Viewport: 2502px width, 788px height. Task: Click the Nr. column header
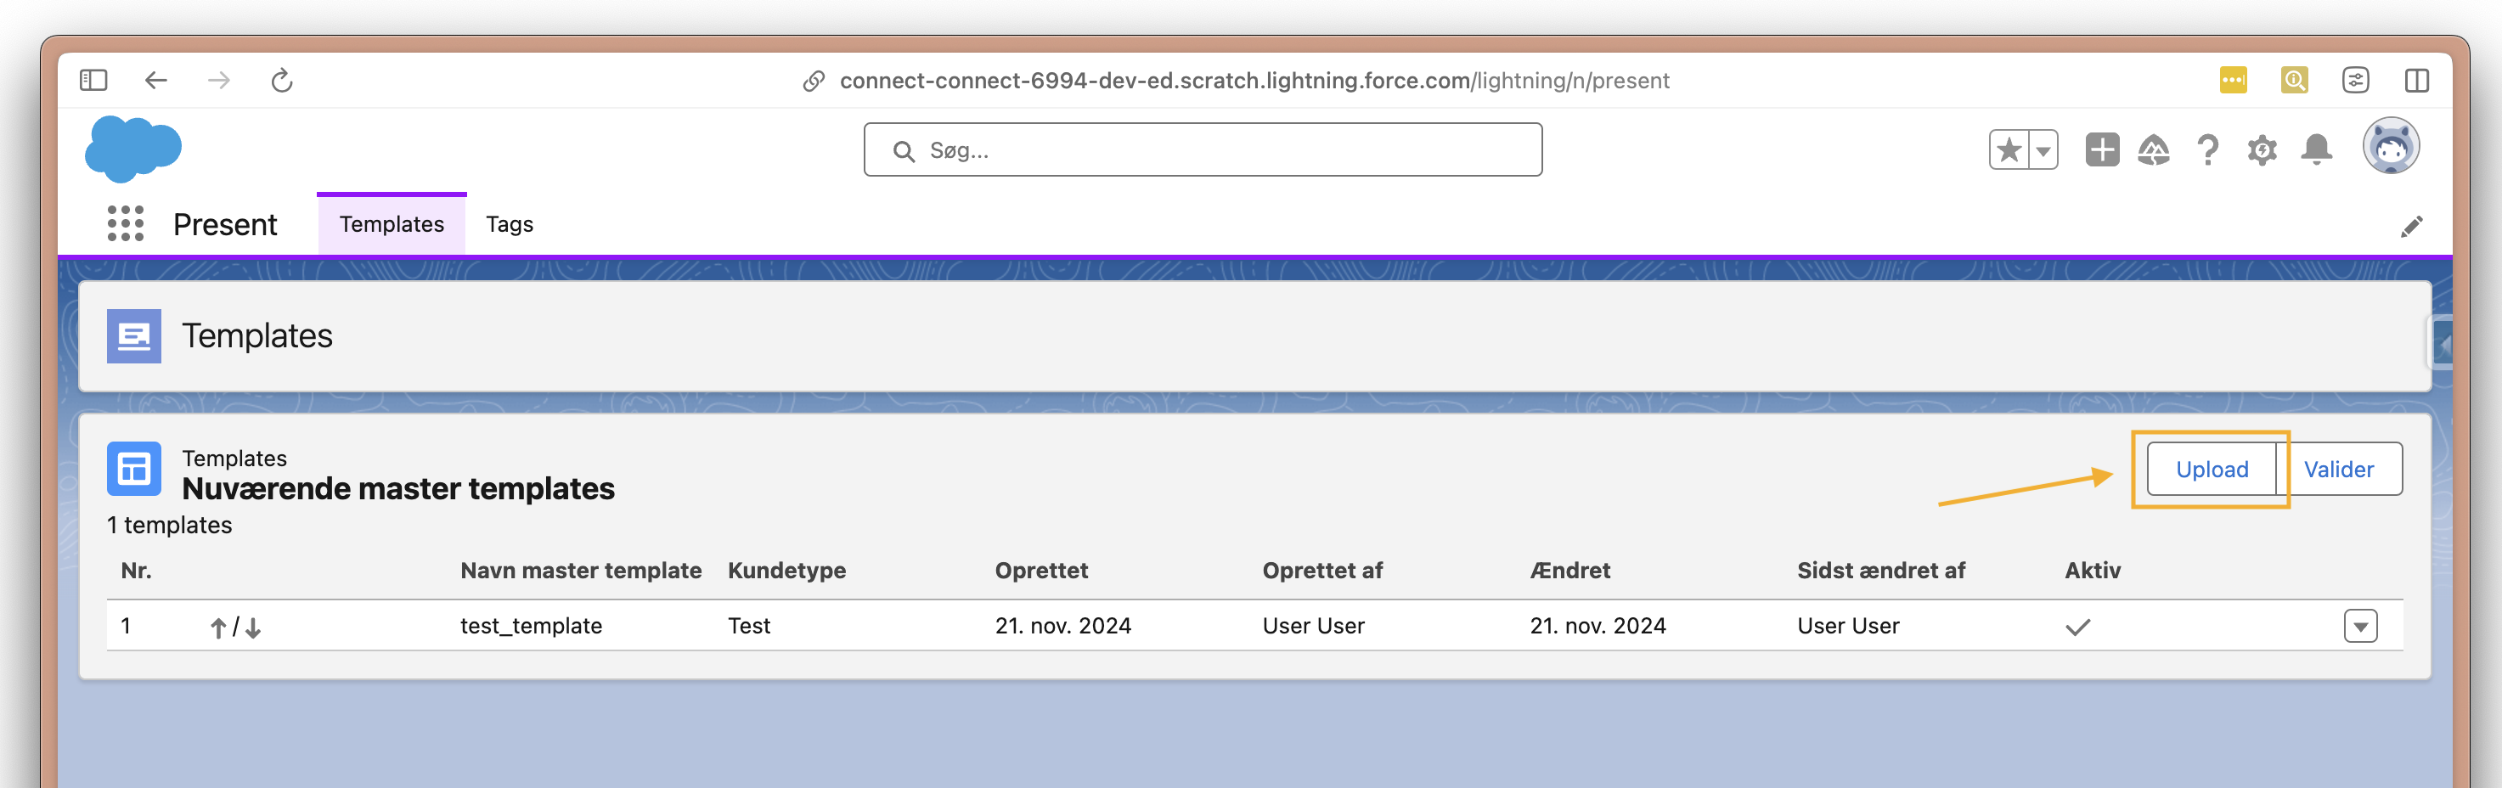click(136, 571)
